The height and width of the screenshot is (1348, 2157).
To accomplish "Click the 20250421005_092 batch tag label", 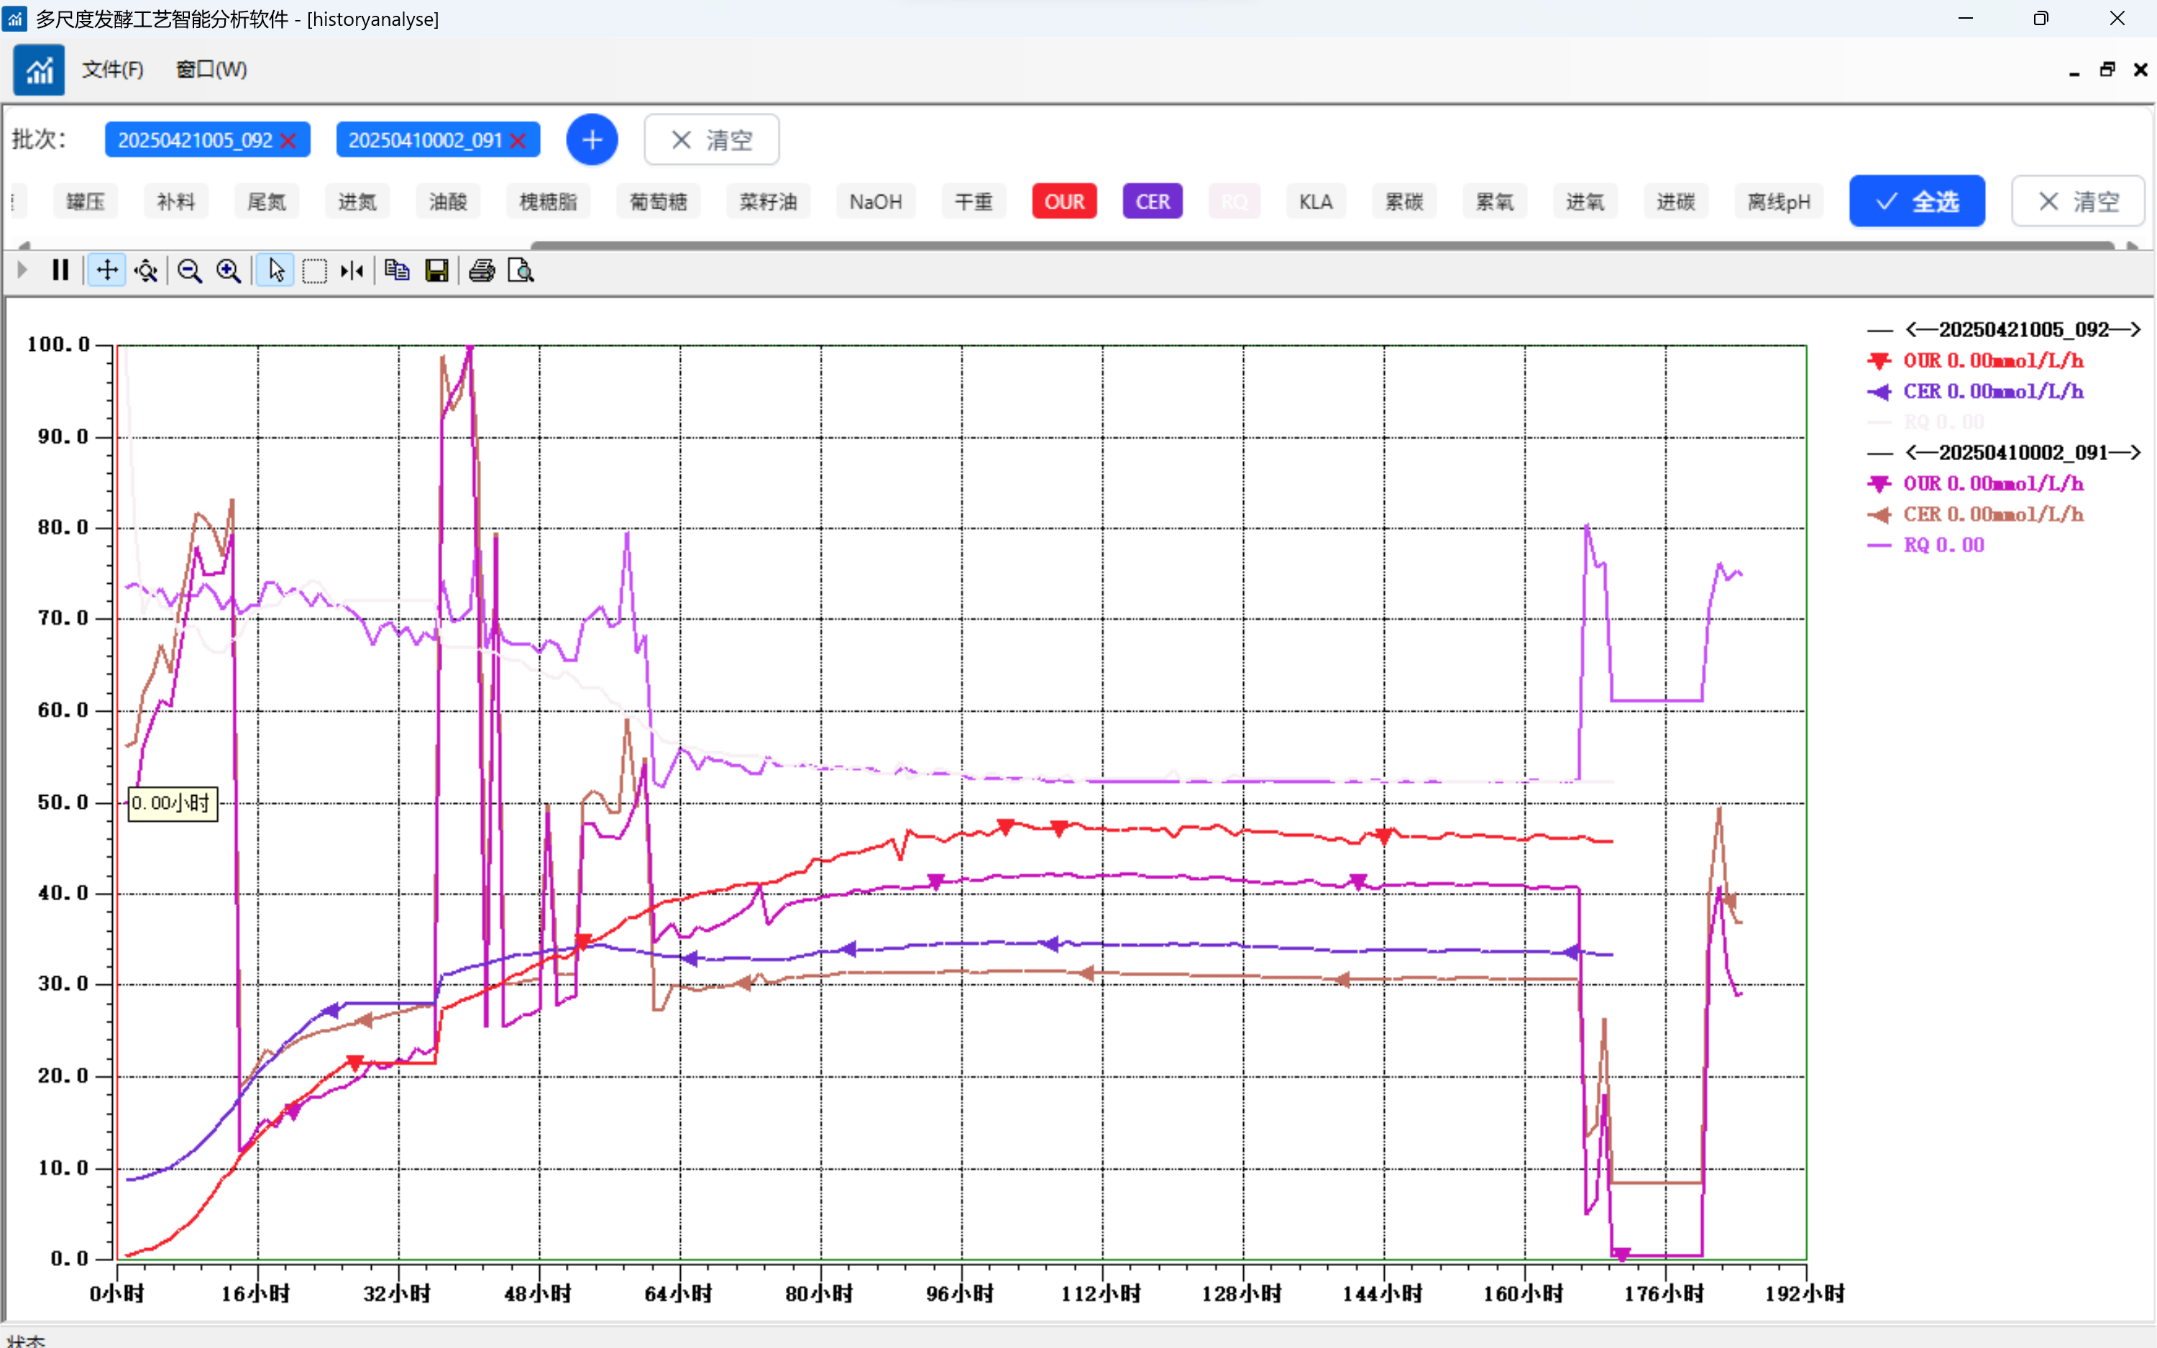I will [x=195, y=140].
